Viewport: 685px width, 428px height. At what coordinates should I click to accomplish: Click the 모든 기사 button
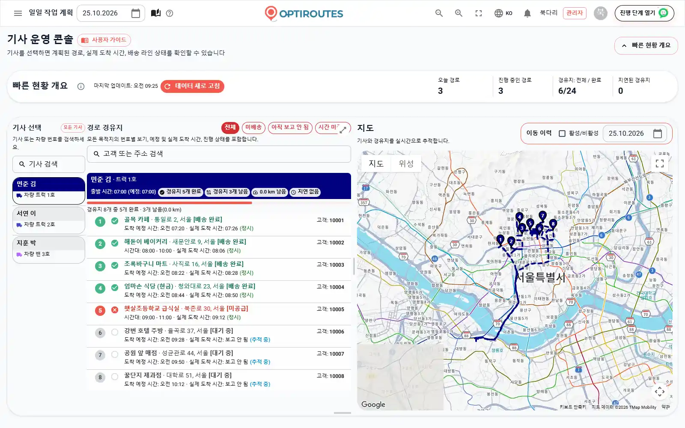(x=73, y=128)
